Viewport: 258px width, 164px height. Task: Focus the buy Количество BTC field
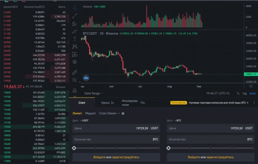coord(116,140)
